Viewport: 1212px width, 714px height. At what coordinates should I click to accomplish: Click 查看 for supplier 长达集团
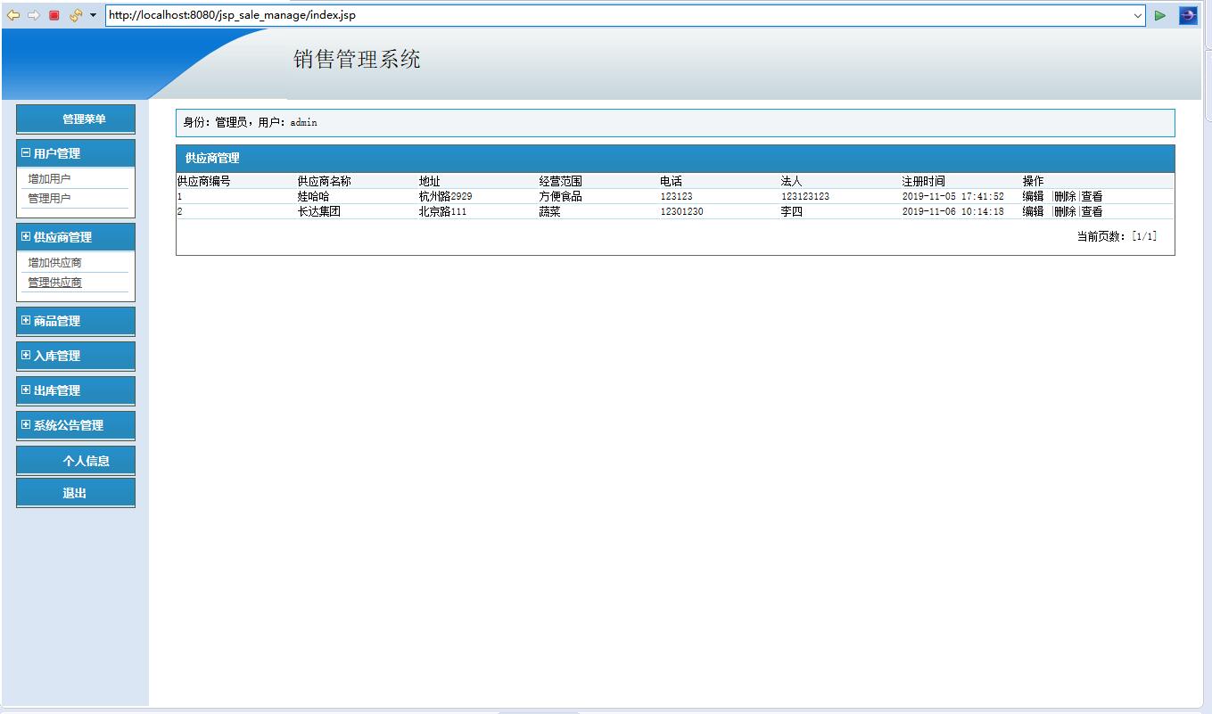[1092, 211]
